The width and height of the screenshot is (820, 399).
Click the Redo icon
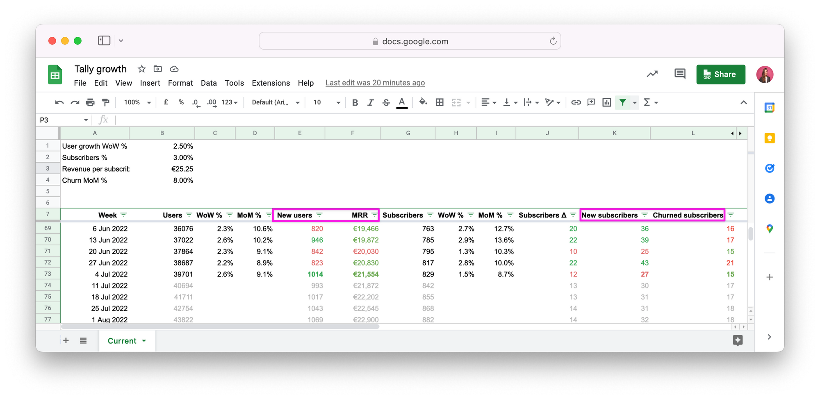75,102
